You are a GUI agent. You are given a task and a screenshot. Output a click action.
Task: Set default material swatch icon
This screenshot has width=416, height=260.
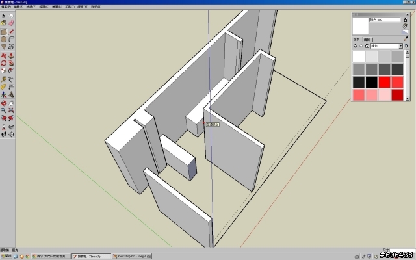(405, 32)
